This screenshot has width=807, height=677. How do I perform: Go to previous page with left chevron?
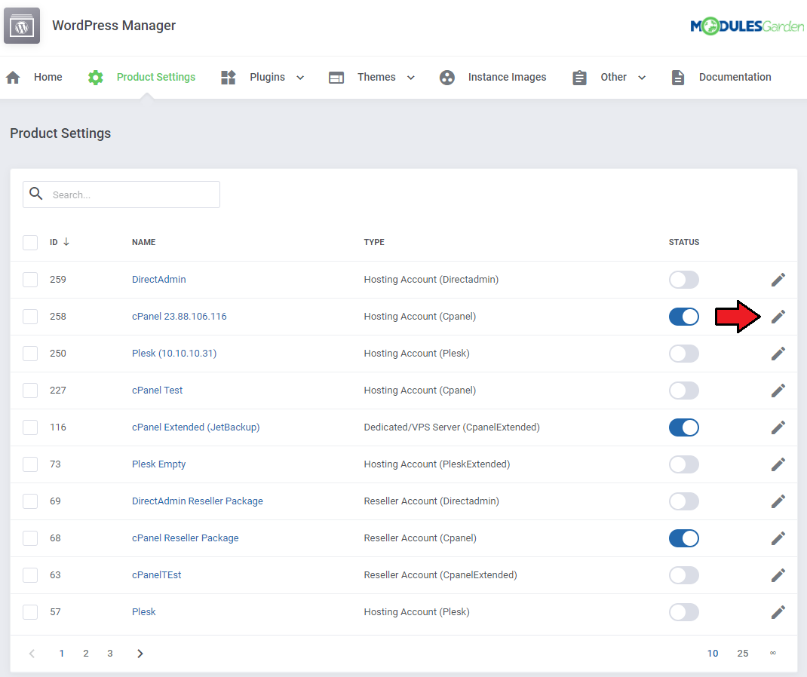(x=32, y=654)
